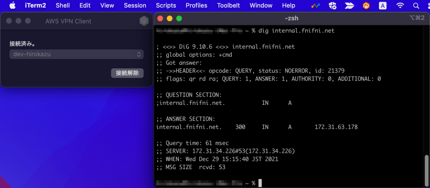
Task: Open the Scripts menu
Action: (166, 5)
